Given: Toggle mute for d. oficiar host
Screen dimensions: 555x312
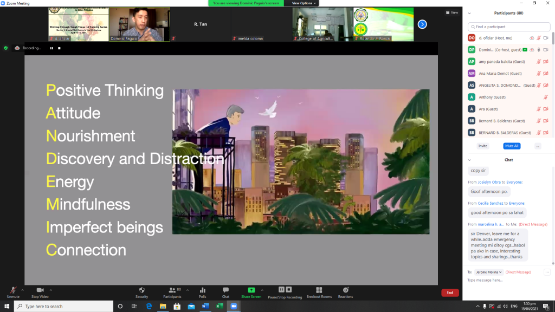Looking at the screenshot, I should [539, 38].
